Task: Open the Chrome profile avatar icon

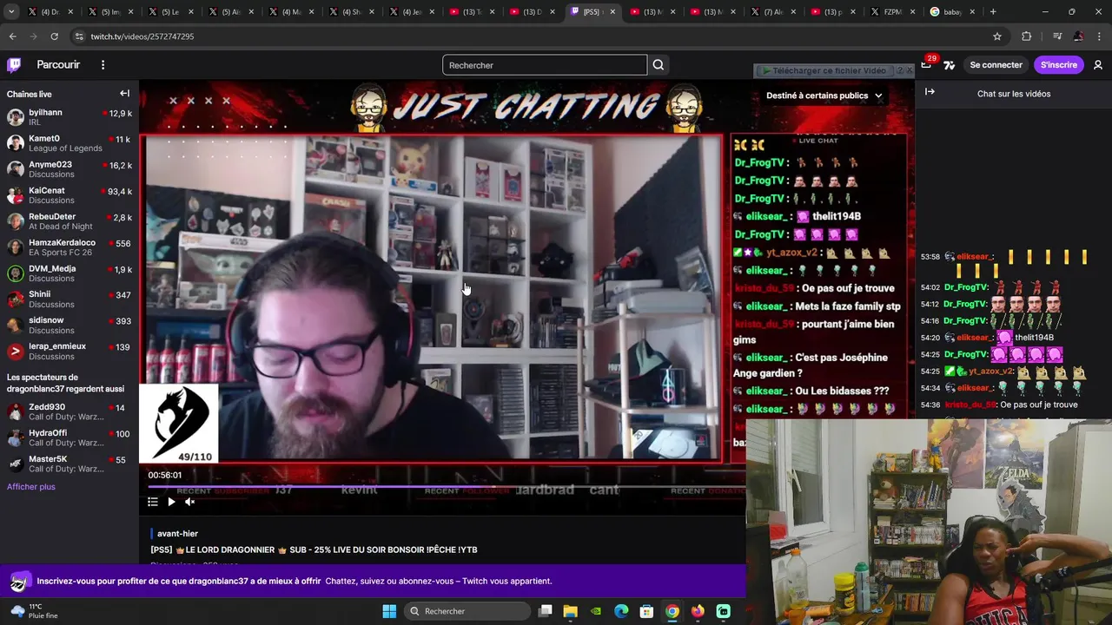Action: click(1078, 36)
